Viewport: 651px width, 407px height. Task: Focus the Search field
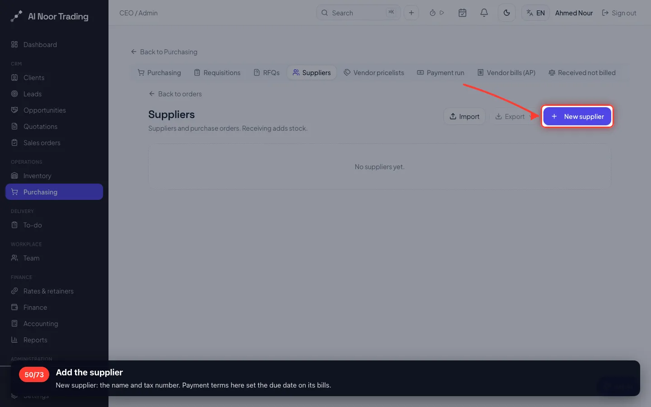(x=359, y=13)
